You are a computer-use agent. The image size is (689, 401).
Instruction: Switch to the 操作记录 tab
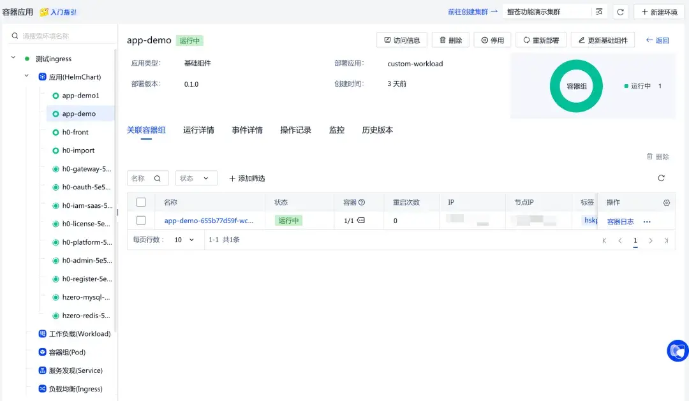coord(296,130)
